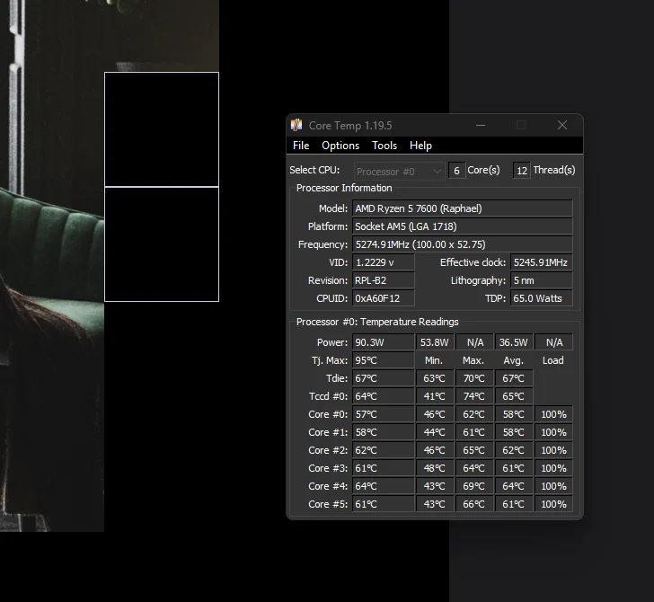Open the Help menu
Viewport: 654px width, 602px height.
coord(420,146)
